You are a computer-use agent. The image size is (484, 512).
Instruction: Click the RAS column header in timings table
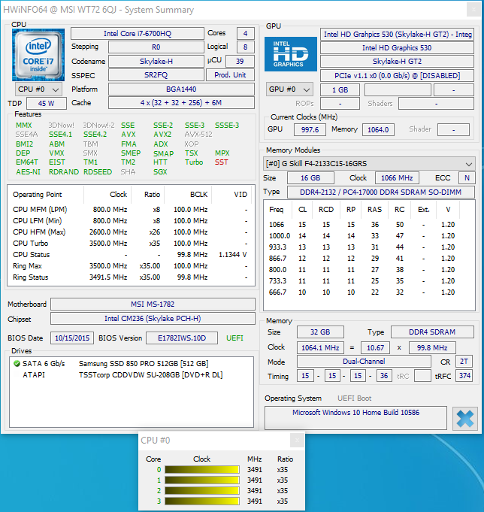tap(374, 209)
